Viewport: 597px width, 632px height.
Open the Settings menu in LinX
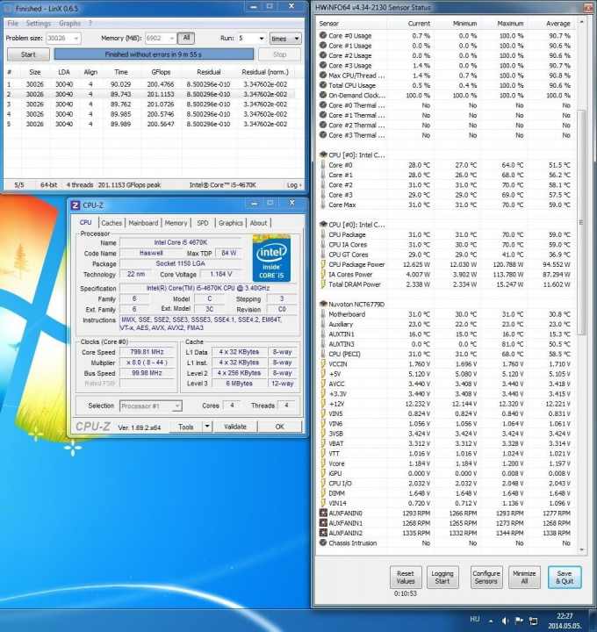click(x=39, y=24)
